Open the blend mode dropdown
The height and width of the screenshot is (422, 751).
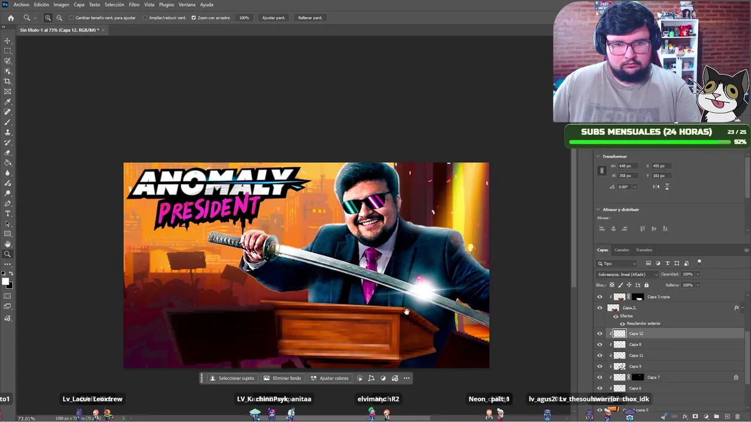[x=627, y=274]
